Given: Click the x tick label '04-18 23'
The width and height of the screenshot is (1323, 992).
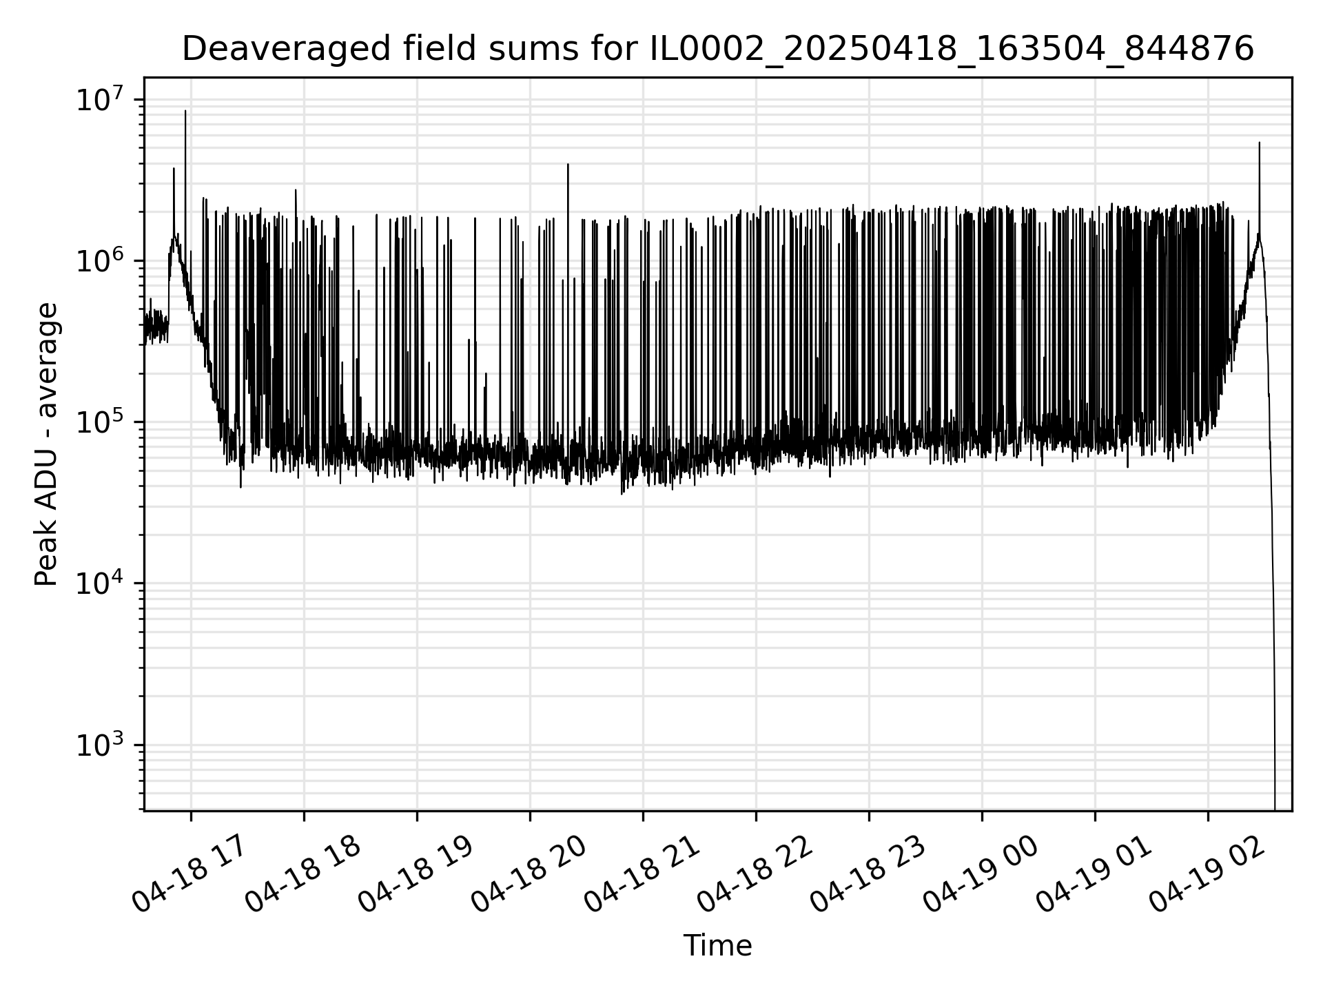Looking at the screenshot, I should tap(867, 874).
